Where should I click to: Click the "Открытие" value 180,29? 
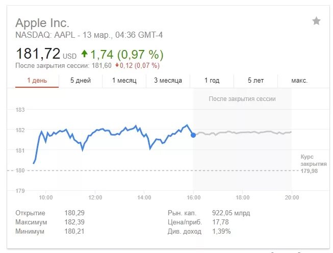click(74, 213)
